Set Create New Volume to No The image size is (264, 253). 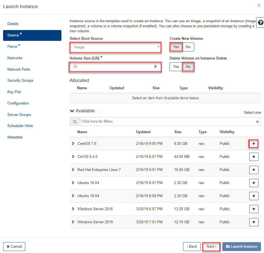click(188, 47)
